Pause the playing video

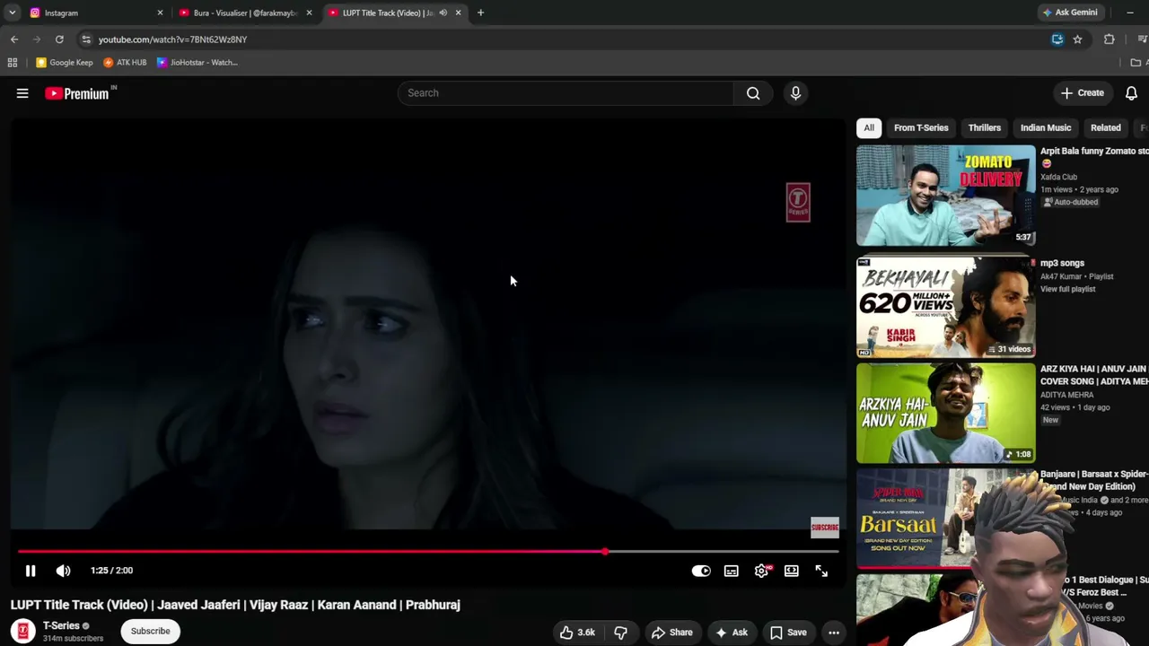tap(31, 571)
